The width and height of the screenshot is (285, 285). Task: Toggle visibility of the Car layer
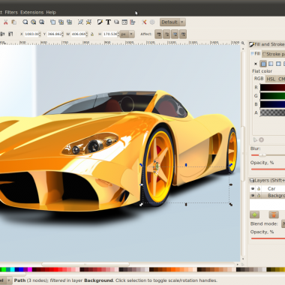(x=253, y=188)
